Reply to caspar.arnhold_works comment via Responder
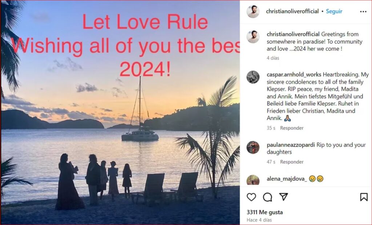Viewport: 372px width, 225px height. [292, 128]
